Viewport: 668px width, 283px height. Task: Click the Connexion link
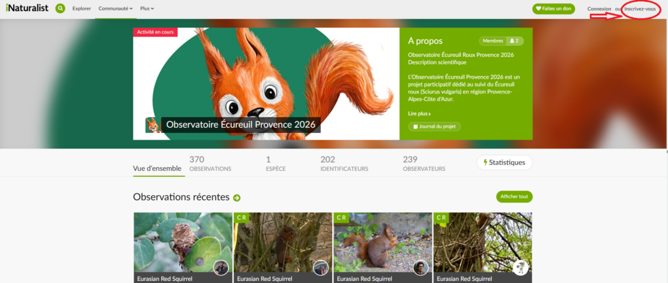[599, 9]
